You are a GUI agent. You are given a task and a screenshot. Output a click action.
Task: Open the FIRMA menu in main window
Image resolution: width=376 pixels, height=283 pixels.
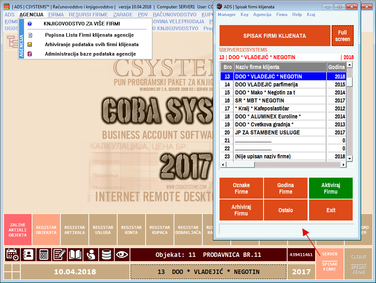56,15
